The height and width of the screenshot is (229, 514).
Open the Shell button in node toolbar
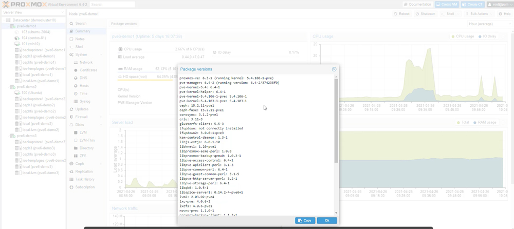click(x=447, y=14)
